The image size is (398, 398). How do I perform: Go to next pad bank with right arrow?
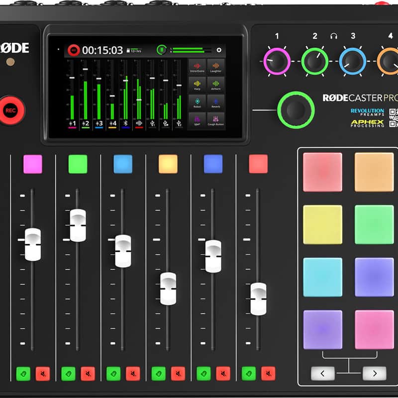[375, 374]
